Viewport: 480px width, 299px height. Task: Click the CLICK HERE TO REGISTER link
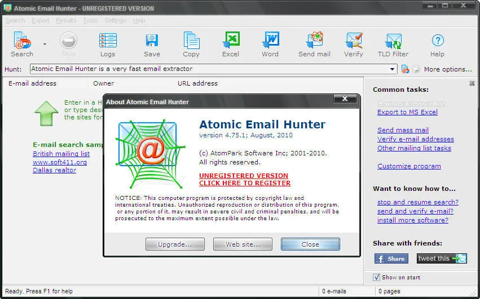[245, 183]
